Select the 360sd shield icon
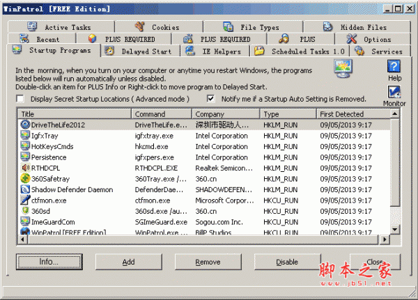This screenshot has width=418, height=300. point(25,211)
